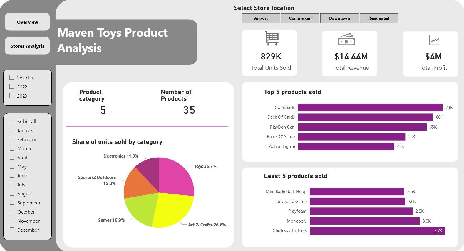464x251 pixels.
Task: Click the shopping cart icon above Total Units Sold
Action: [272, 38]
